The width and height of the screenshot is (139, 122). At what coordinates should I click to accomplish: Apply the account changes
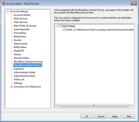pos(115,116)
